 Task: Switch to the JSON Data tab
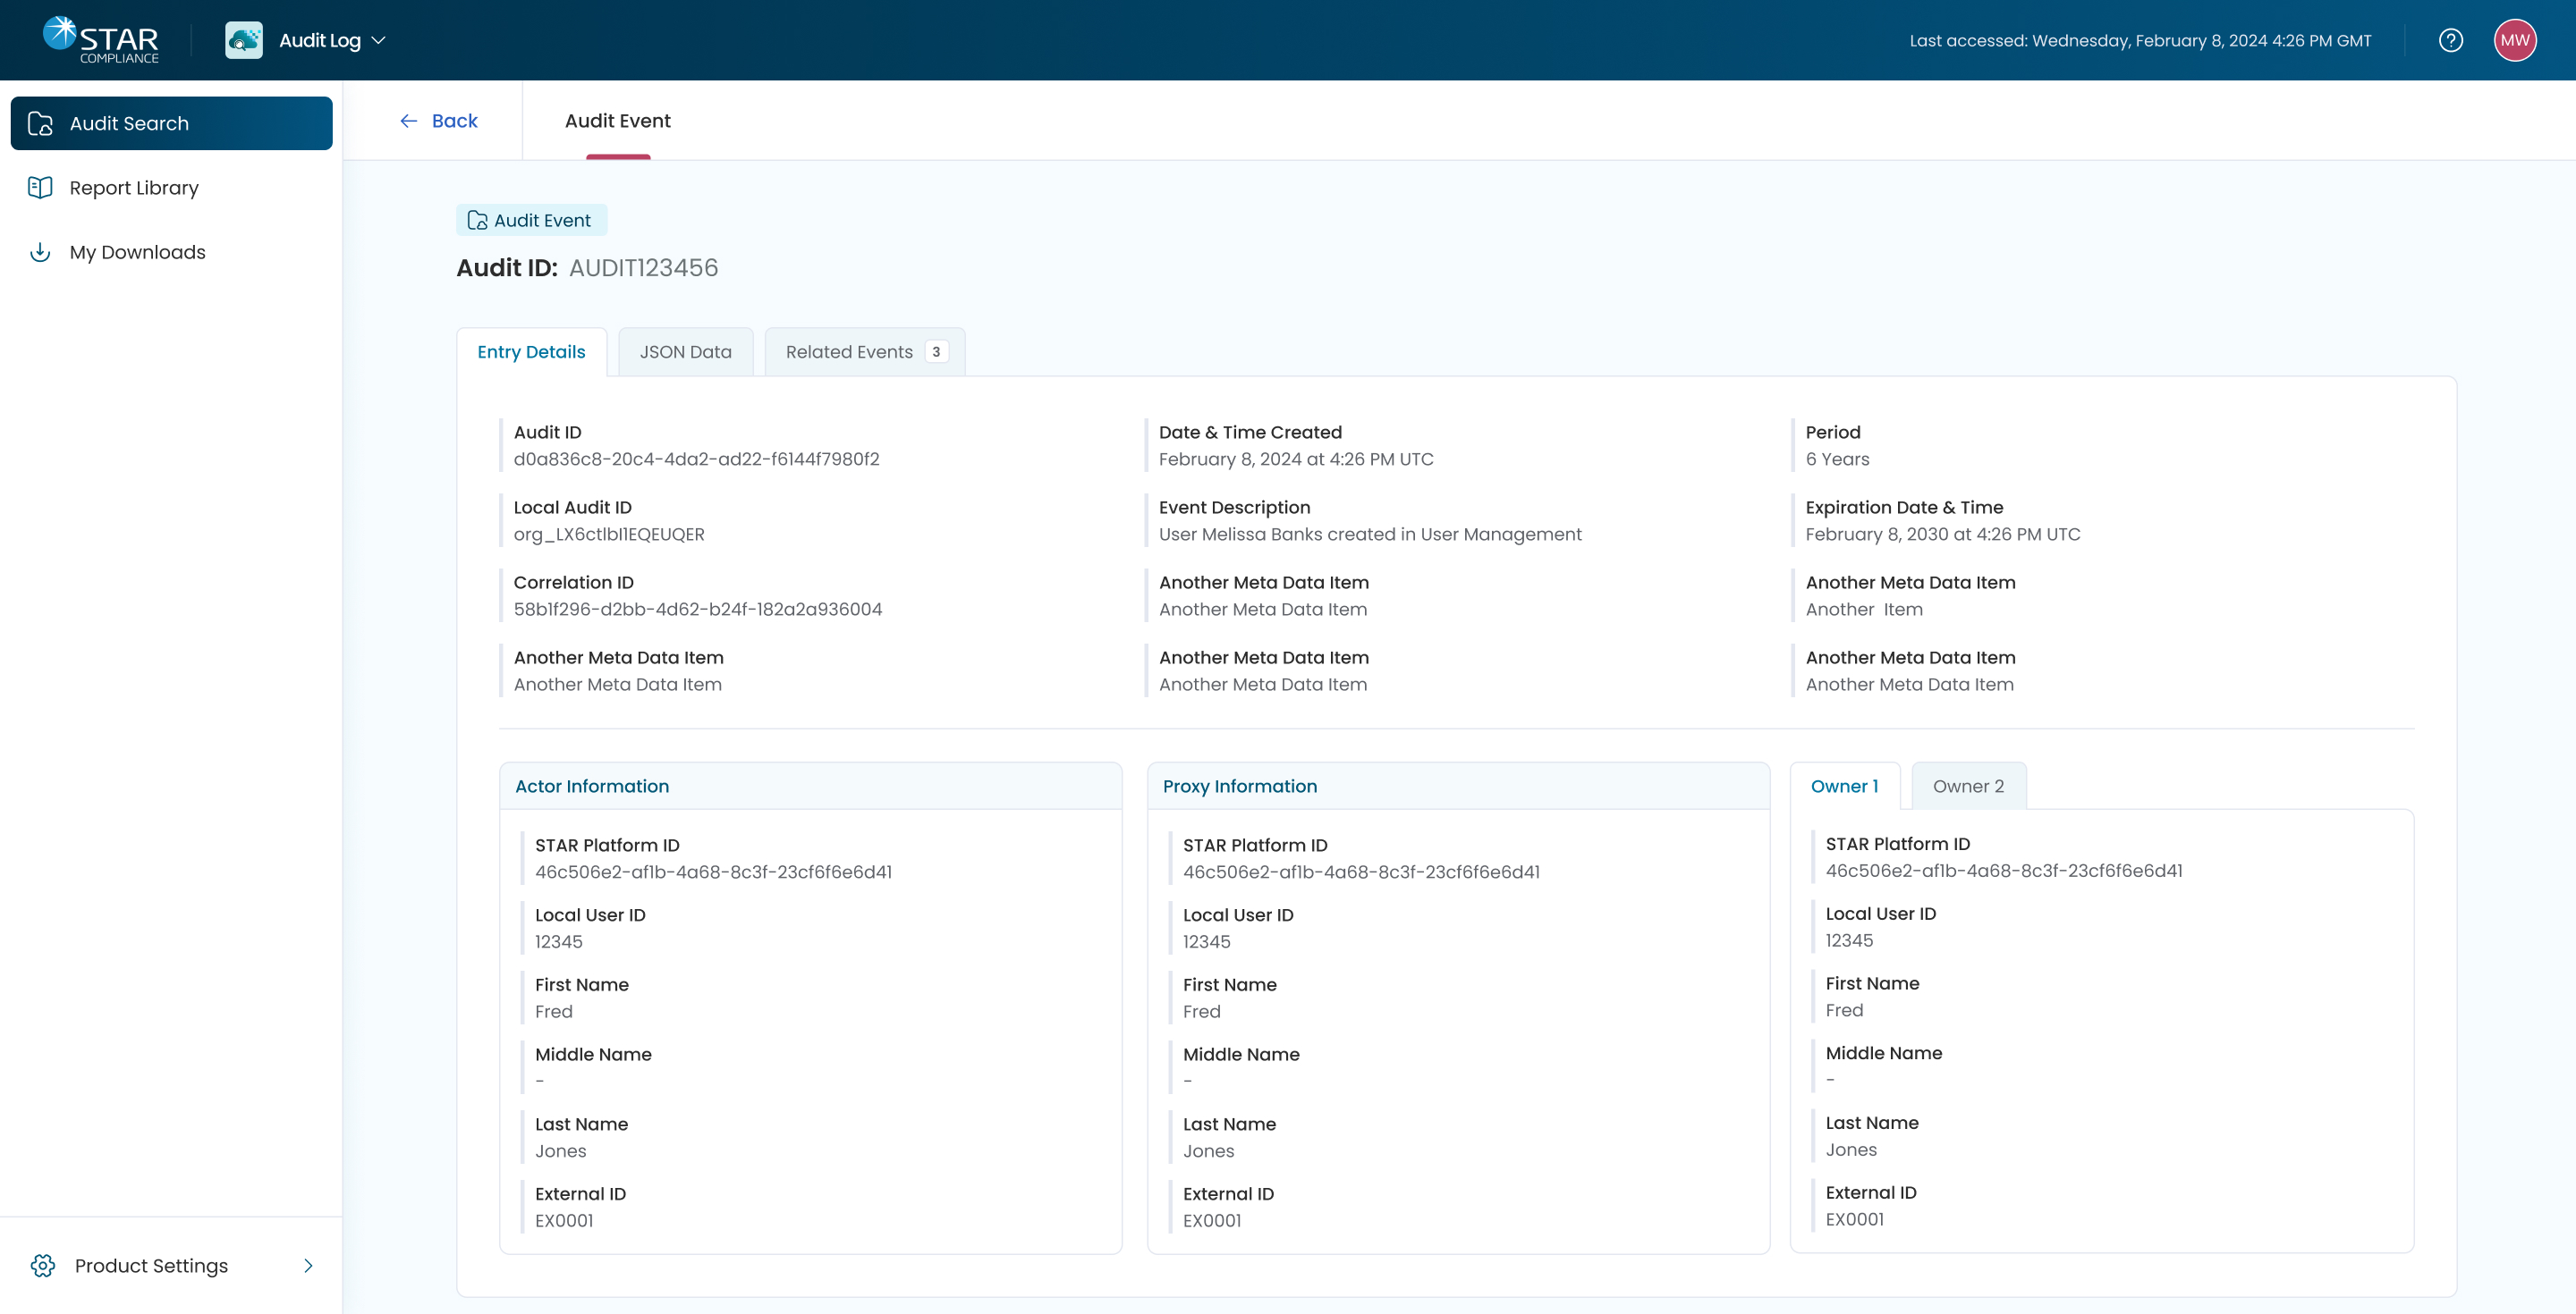coord(685,351)
